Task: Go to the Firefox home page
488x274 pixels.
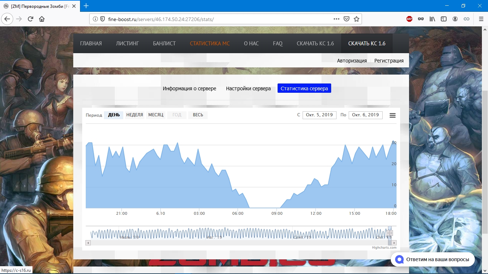Action: click(x=42, y=19)
